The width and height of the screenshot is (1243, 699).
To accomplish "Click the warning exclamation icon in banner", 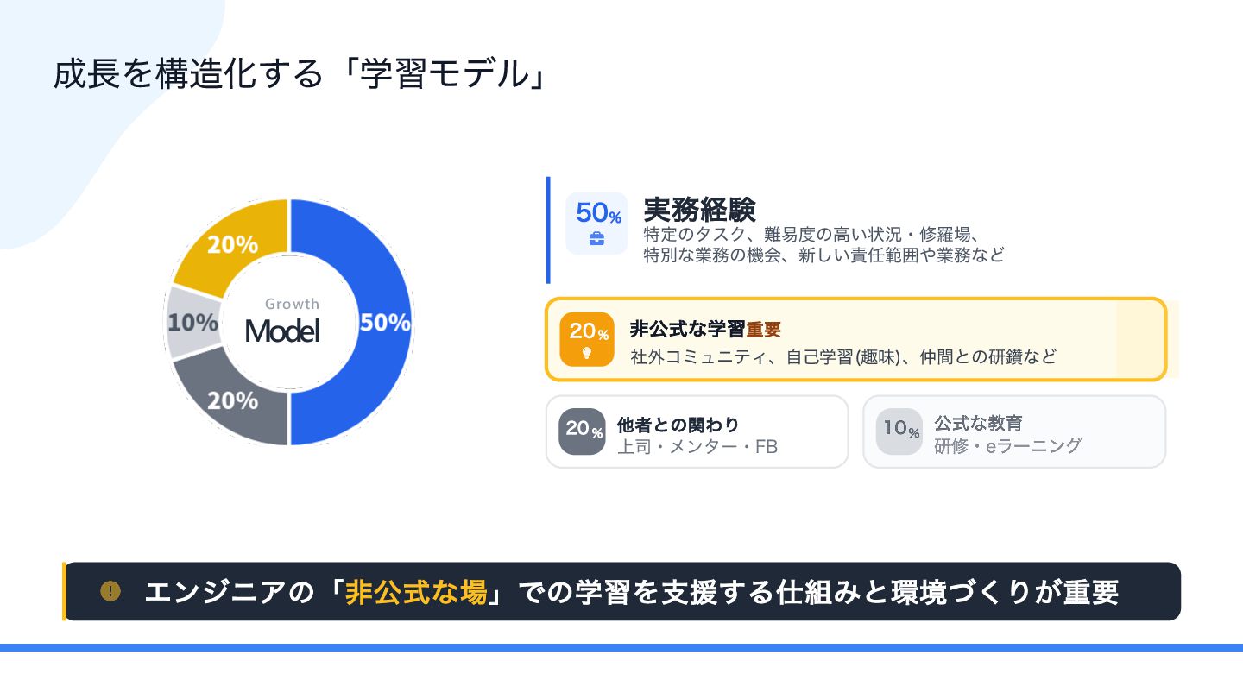I will [110, 591].
